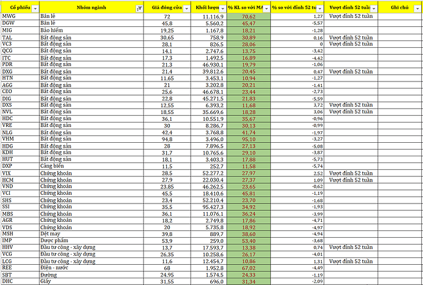Select the SSI ticker cell
The image size is (423, 285).
20,207
